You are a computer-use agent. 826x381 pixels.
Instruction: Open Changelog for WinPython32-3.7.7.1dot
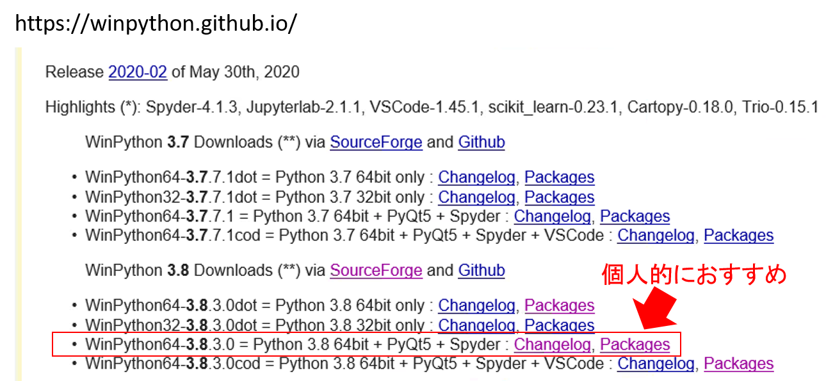point(476,197)
